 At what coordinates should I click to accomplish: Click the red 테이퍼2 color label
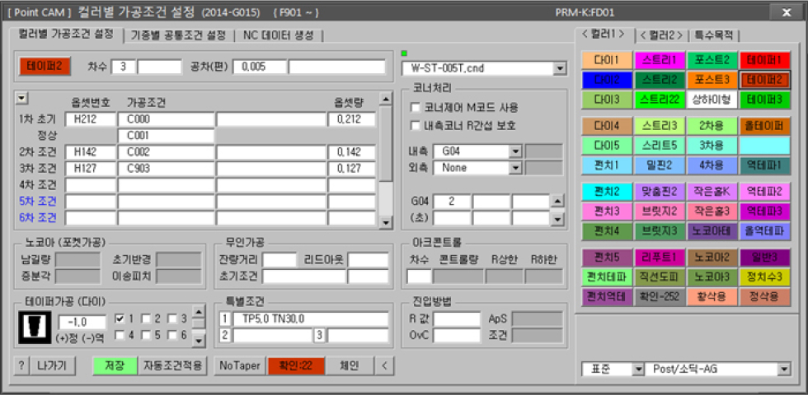coord(45,66)
